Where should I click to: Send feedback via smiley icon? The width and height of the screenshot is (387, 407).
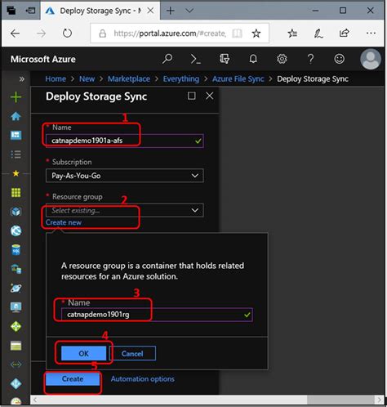point(340,59)
